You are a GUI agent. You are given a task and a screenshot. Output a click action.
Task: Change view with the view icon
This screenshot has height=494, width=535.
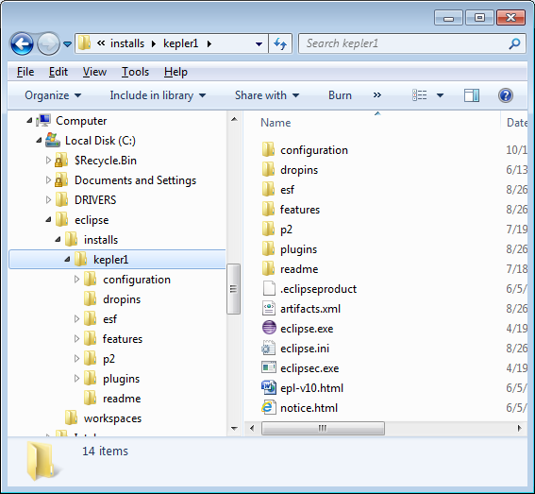(419, 95)
